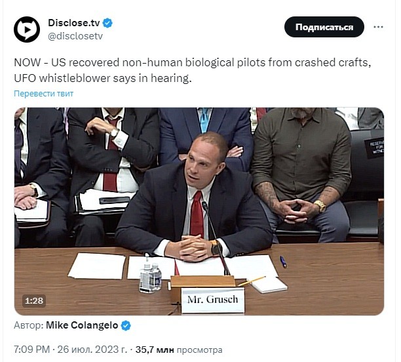Play the hearing video thumbnail

pyautogui.click(x=199, y=211)
